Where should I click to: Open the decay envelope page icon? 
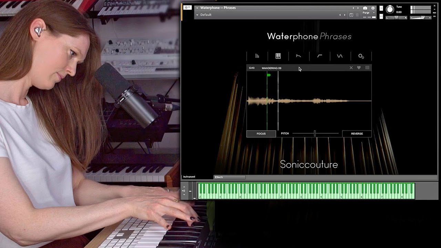299,56
